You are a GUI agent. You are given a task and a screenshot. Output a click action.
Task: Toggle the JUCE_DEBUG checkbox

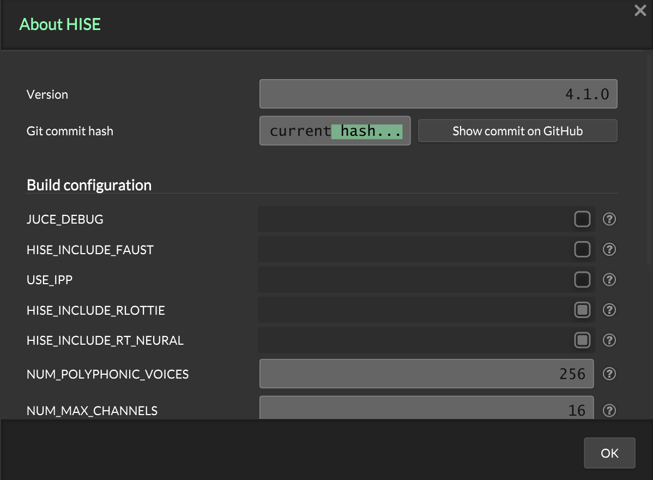tap(582, 219)
